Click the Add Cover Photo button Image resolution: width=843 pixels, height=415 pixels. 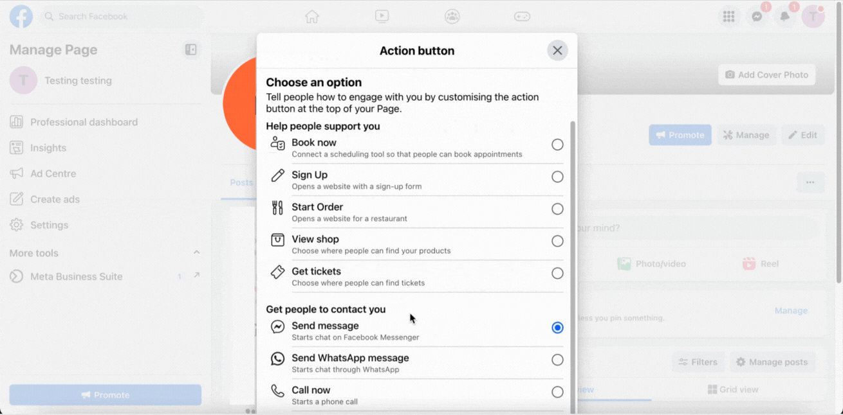click(x=766, y=75)
